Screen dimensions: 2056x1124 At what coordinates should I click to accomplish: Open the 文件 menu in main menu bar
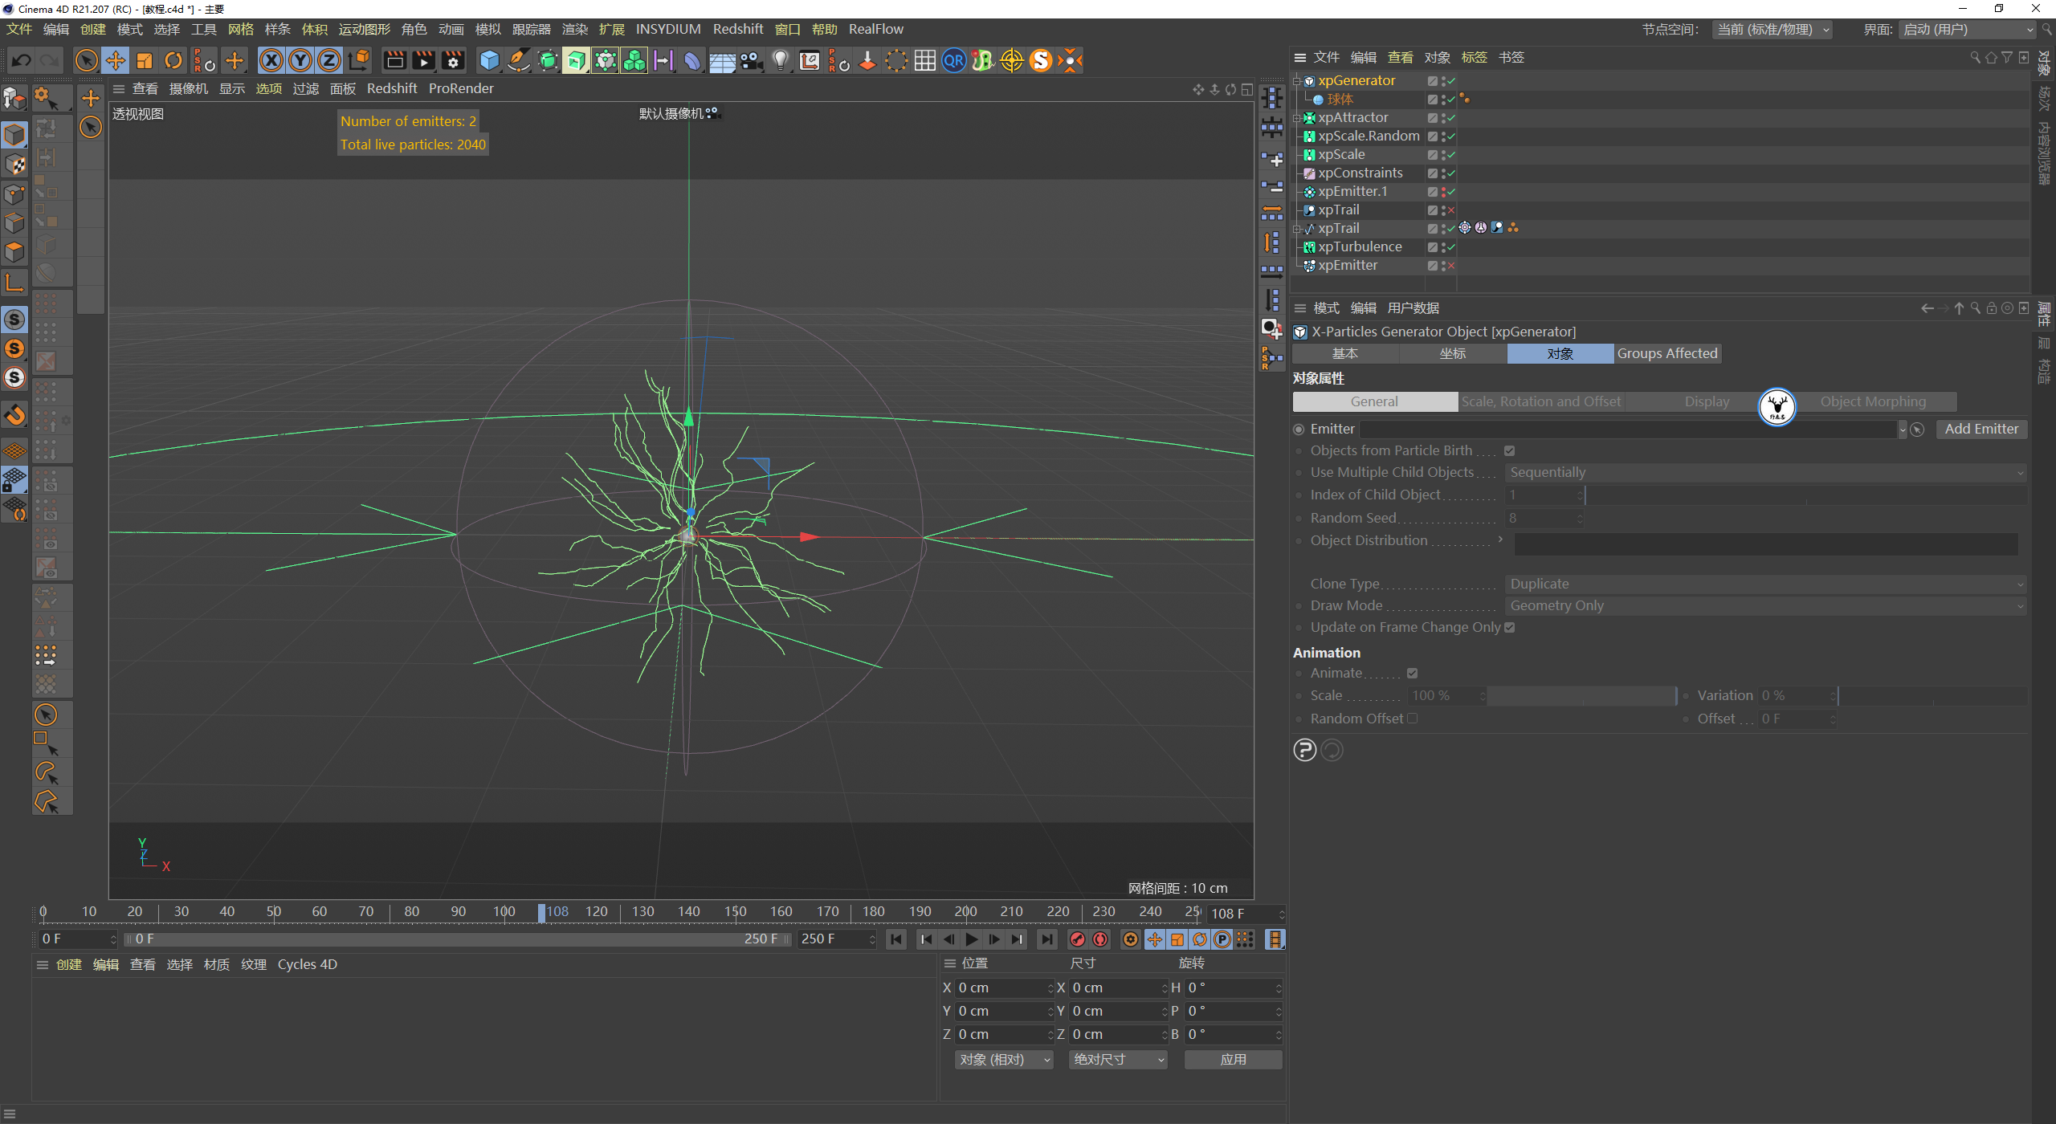19,29
